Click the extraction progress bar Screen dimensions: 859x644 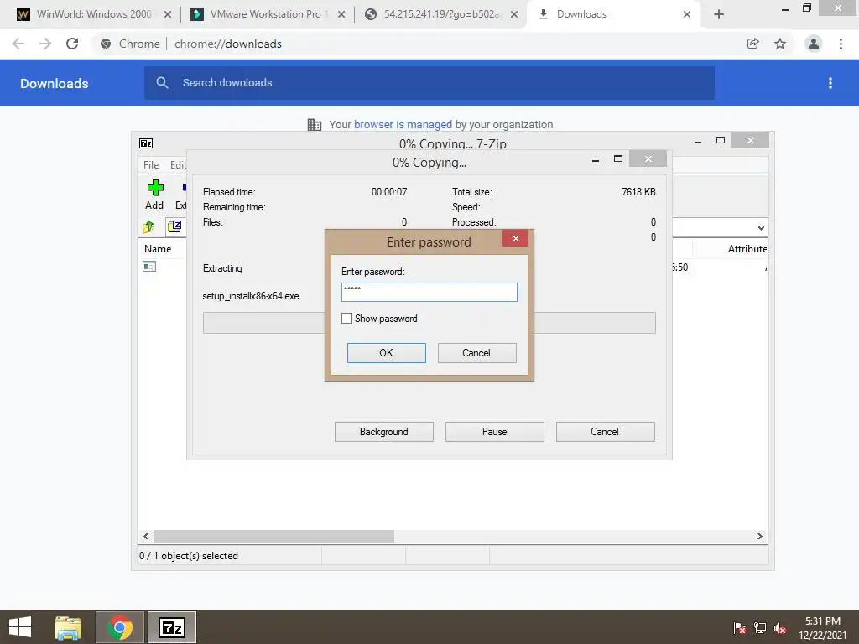429,323
